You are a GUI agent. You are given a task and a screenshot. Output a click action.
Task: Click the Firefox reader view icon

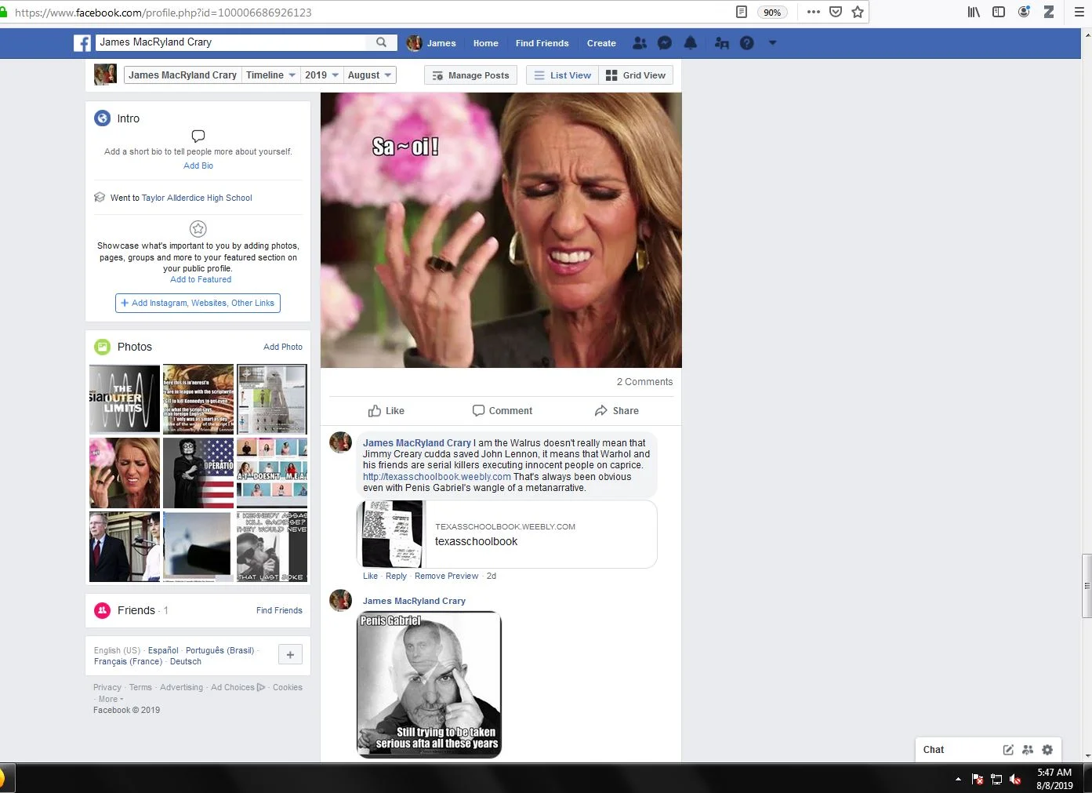[x=741, y=12]
